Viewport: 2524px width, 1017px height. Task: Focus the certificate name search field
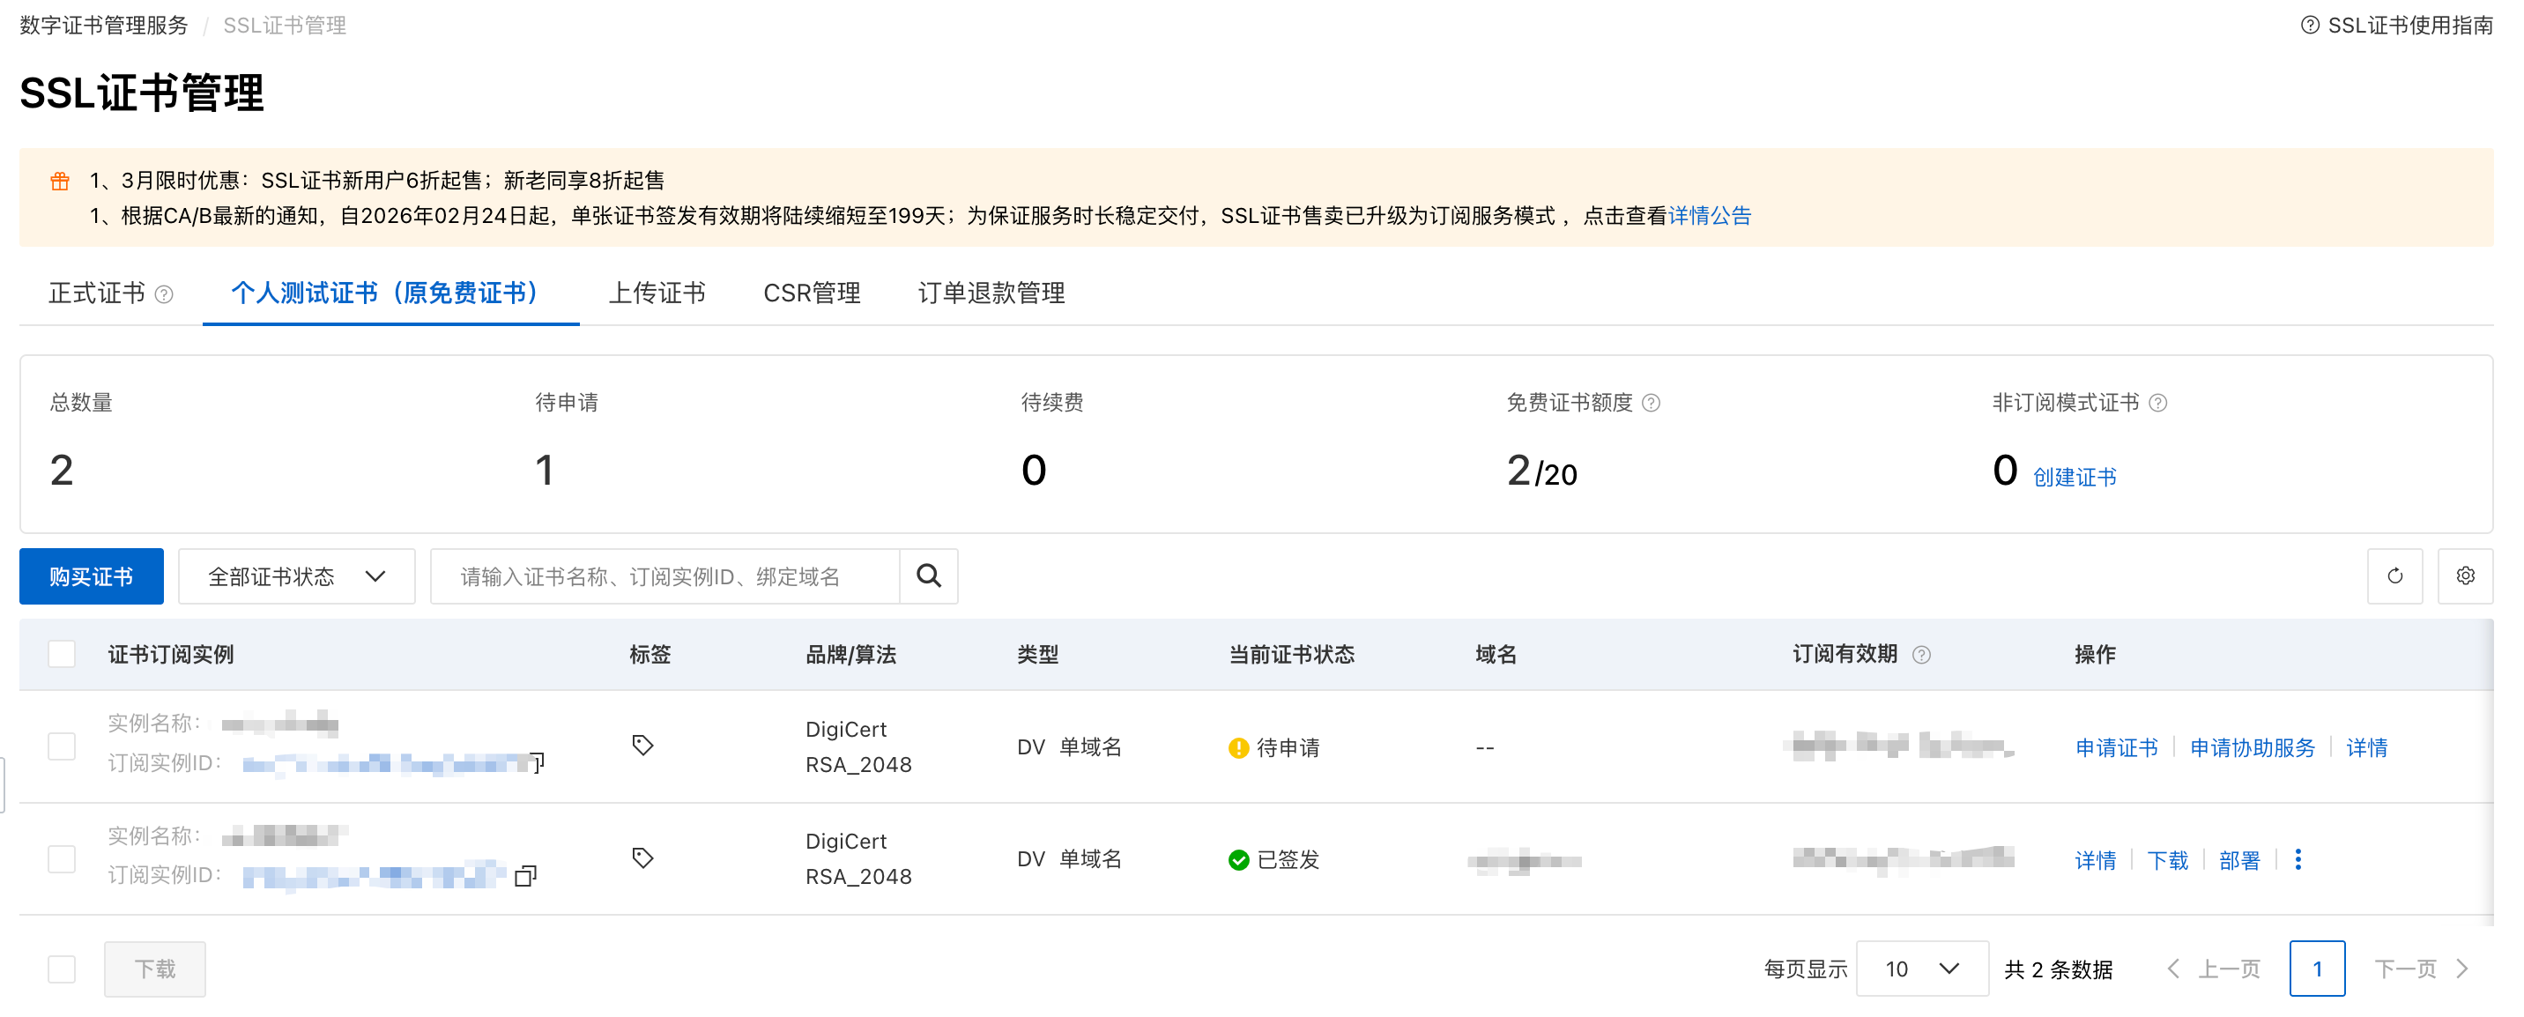tap(664, 576)
